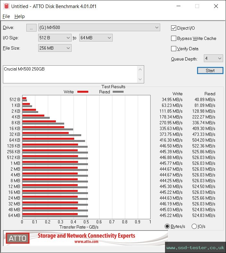Open the Queue Depth dropdown
226x253 pixels.
(213, 58)
